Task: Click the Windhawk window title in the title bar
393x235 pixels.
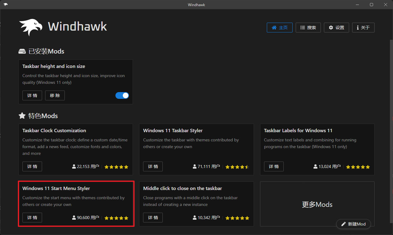Action: 196,5
